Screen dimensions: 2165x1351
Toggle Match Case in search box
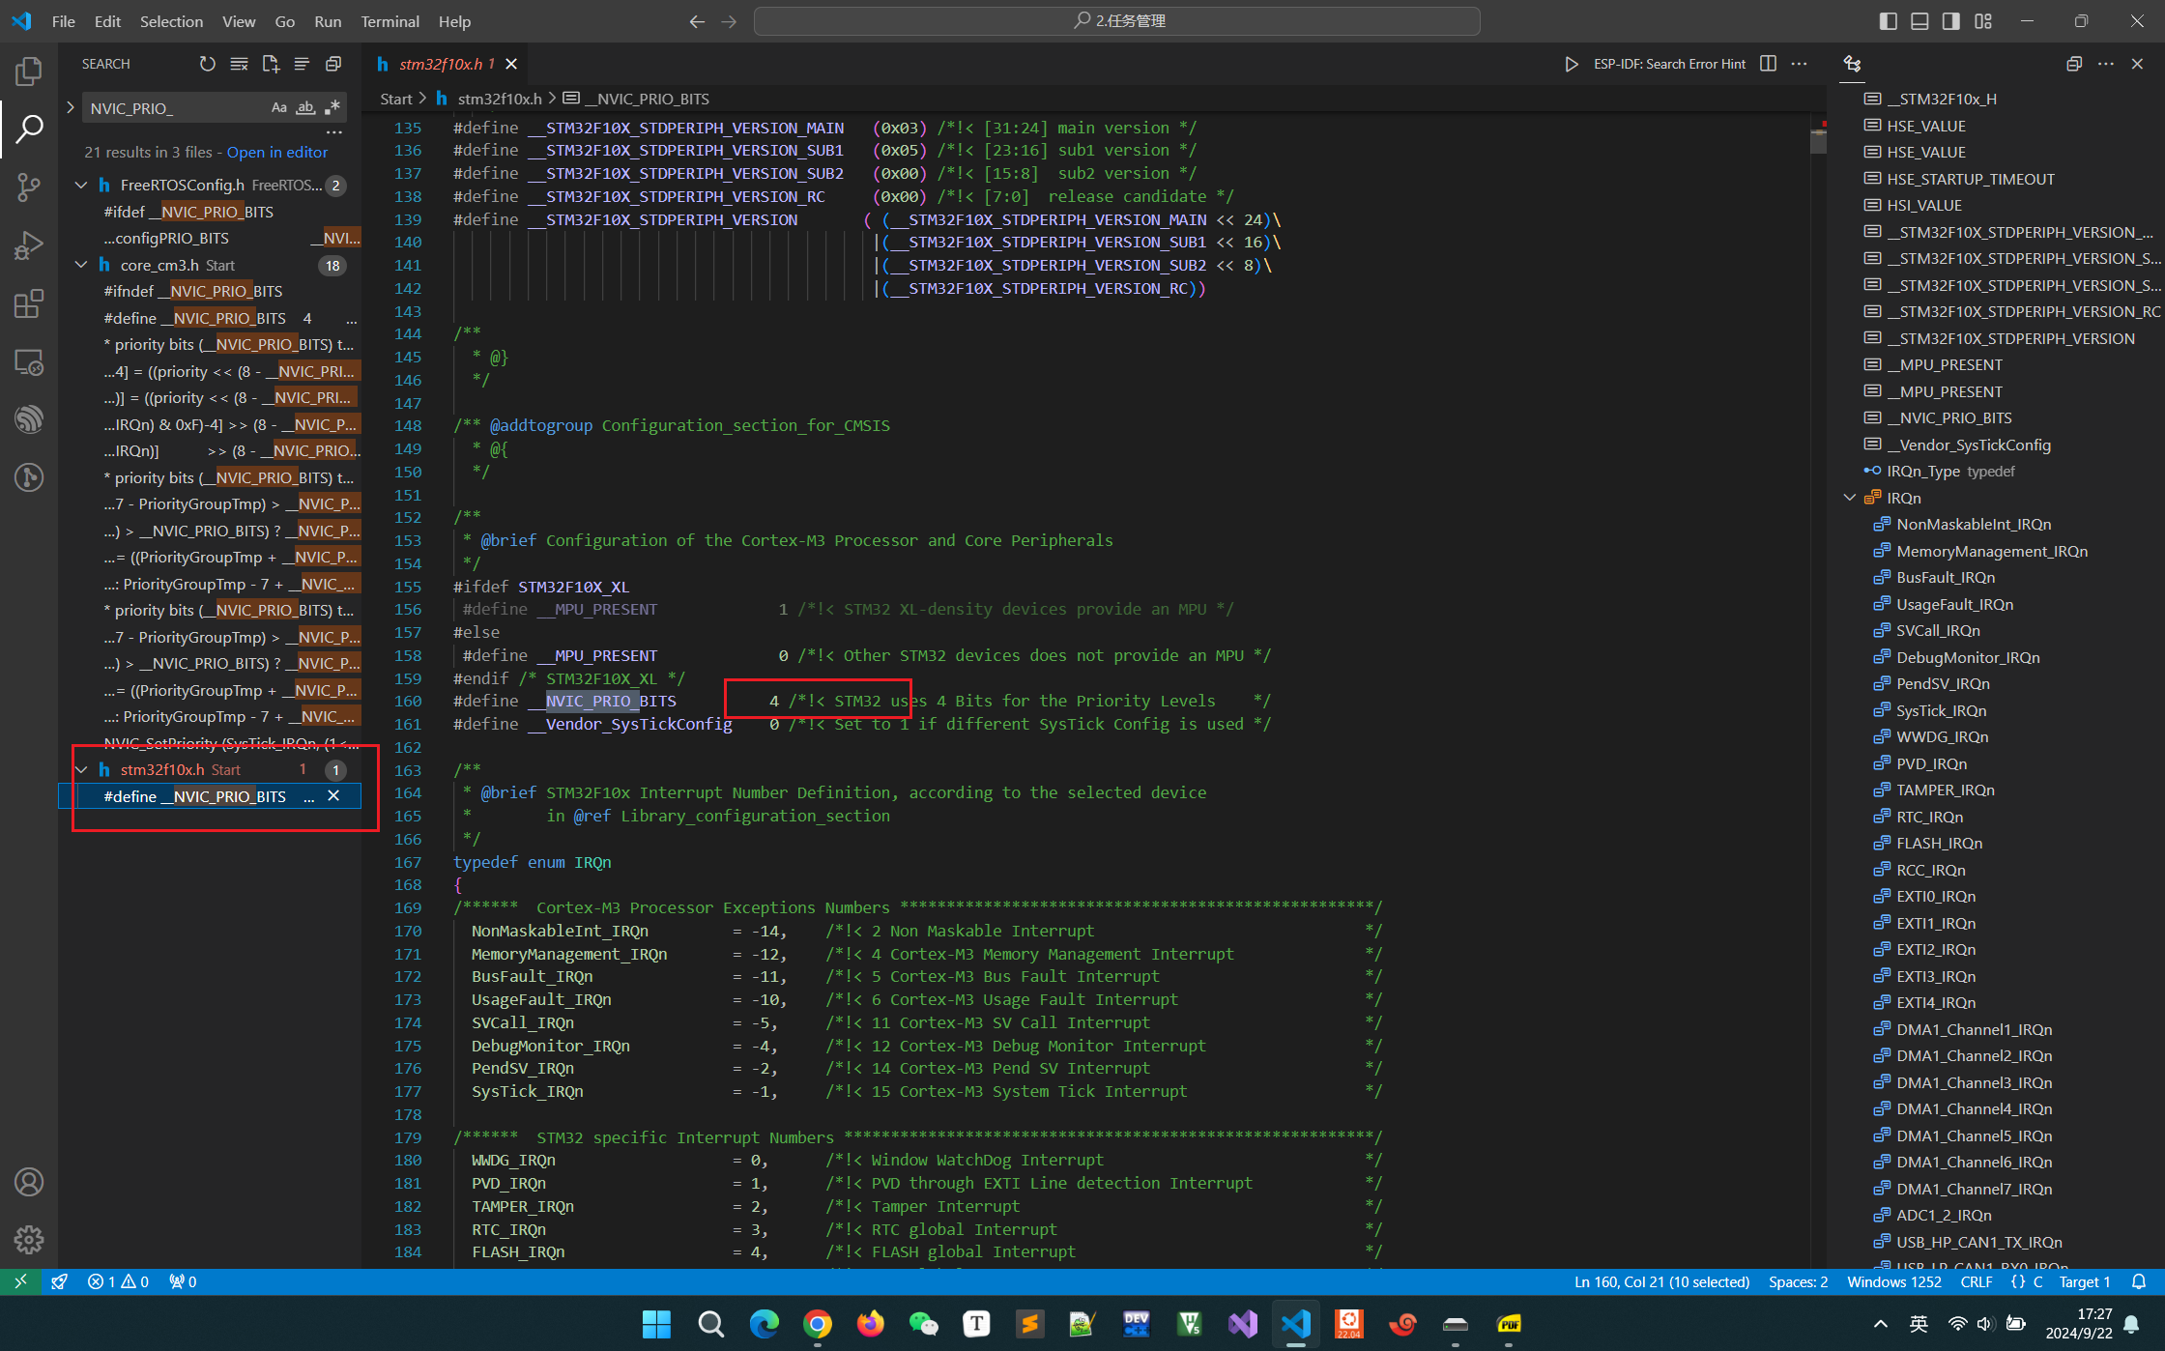279,108
